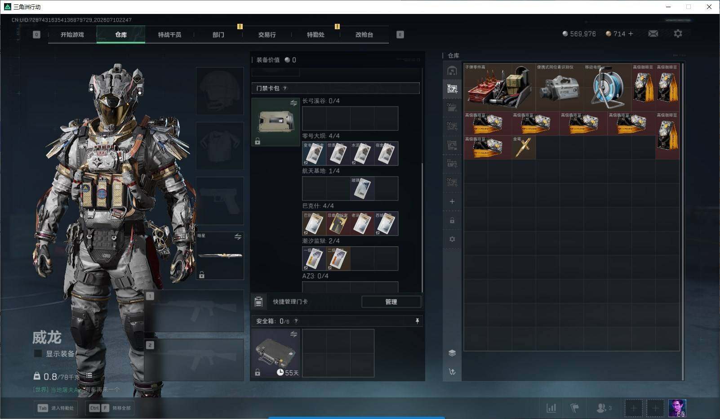Screen dimensions: 720x419
Task: Open the 交易行 tab
Action: tap(267, 35)
